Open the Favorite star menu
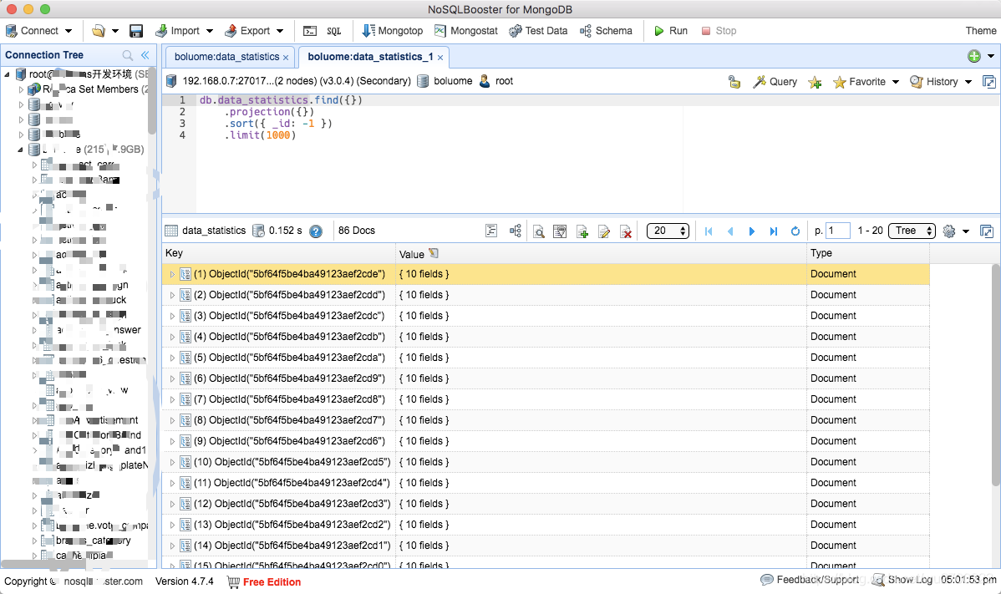The width and height of the screenshot is (1001, 594). tap(859, 82)
